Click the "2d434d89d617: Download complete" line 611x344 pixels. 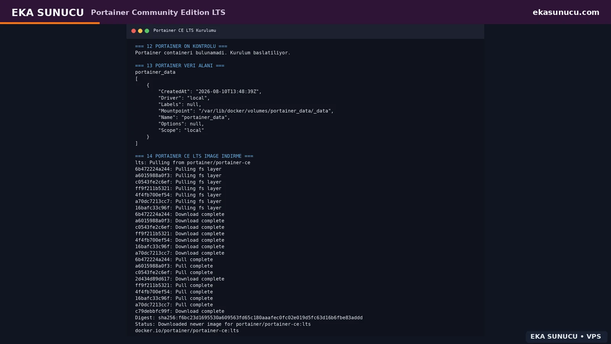[x=180, y=280]
